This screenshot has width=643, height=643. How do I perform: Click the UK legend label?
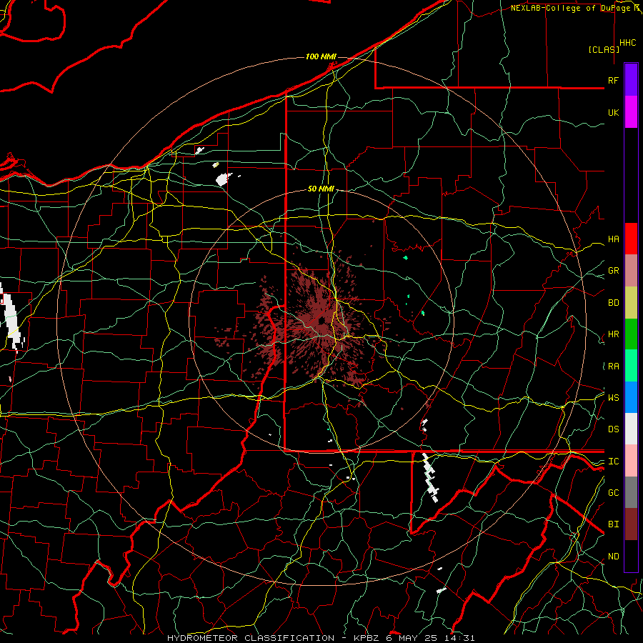613,112
